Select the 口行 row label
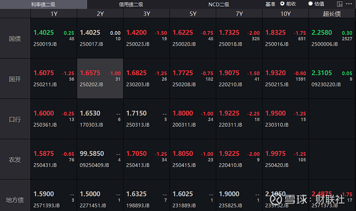 coord(15,119)
